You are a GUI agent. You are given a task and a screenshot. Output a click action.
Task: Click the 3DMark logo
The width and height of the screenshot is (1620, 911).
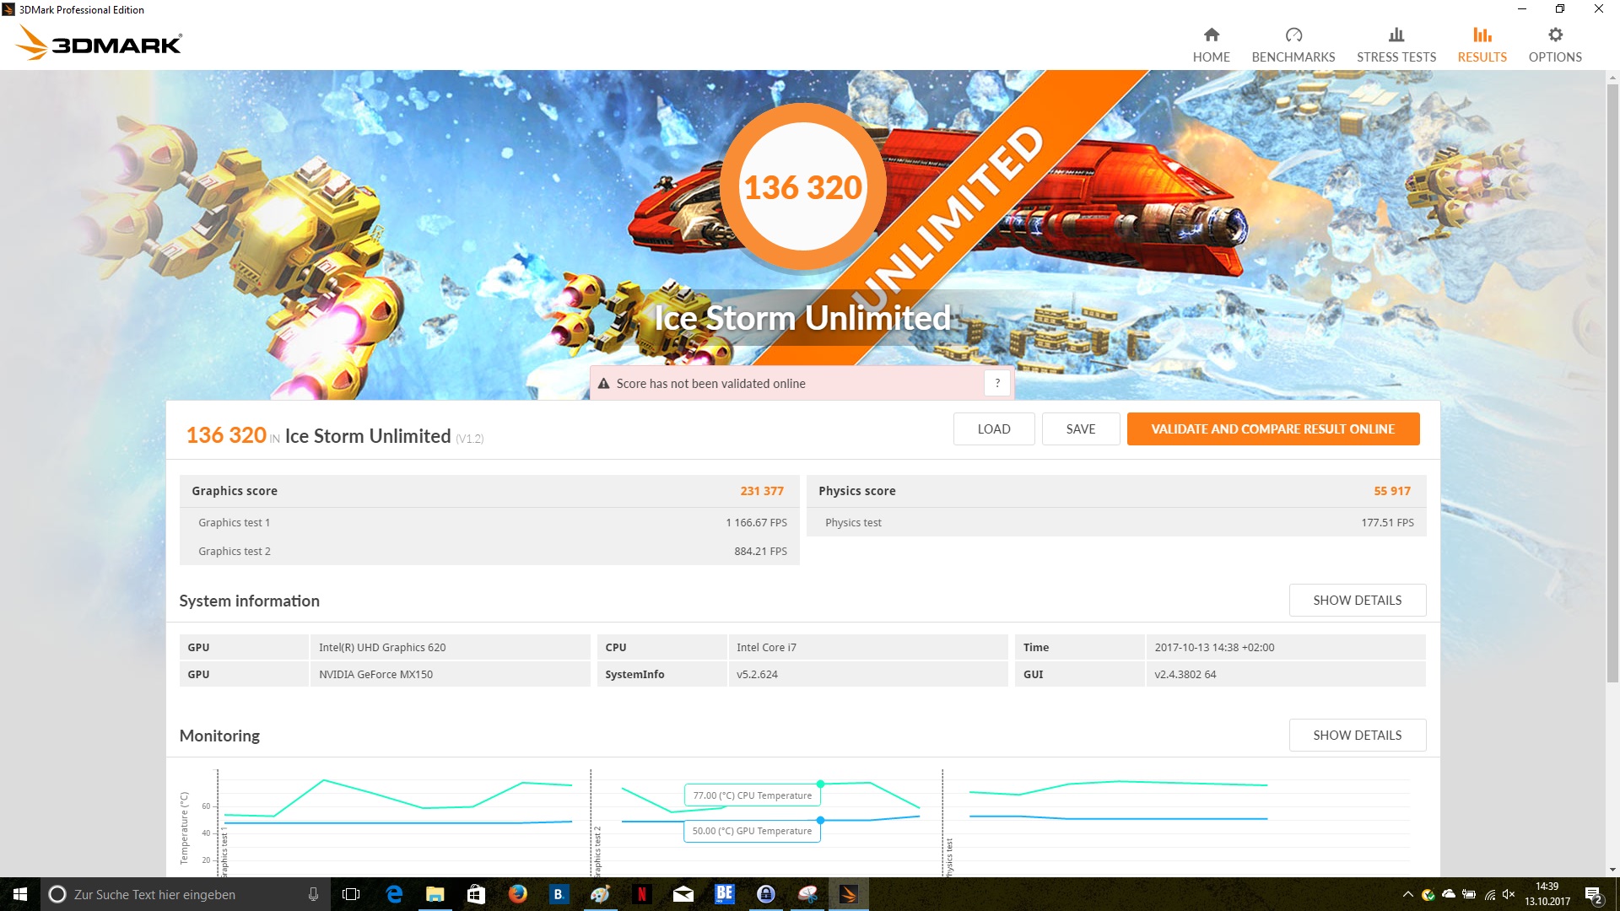click(100, 42)
